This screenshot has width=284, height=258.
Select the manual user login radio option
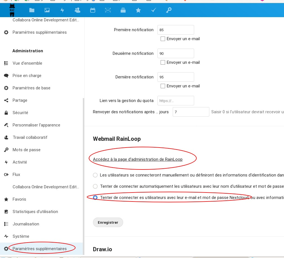click(x=95, y=175)
